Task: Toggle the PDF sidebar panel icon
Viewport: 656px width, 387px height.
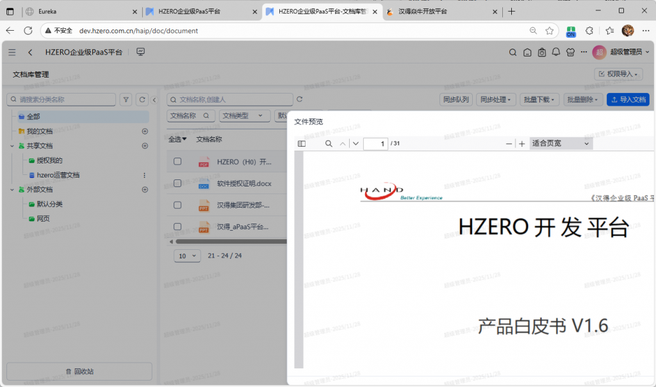Action: 302,144
